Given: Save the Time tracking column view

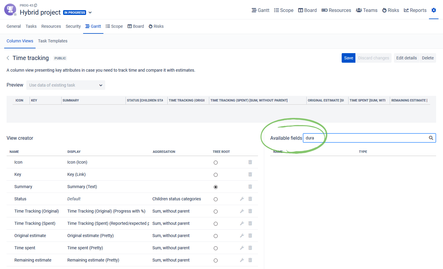Looking at the screenshot, I should tap(348, 58).
